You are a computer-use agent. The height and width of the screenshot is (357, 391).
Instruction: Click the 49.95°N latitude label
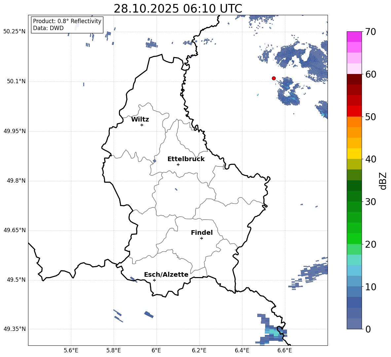(x=15, y=131)
